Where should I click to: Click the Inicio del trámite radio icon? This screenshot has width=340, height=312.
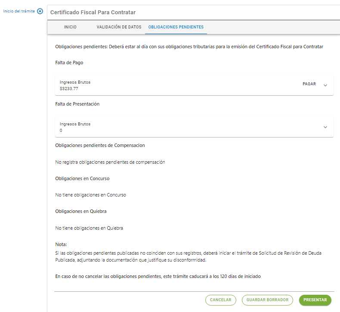coord(40,11)
